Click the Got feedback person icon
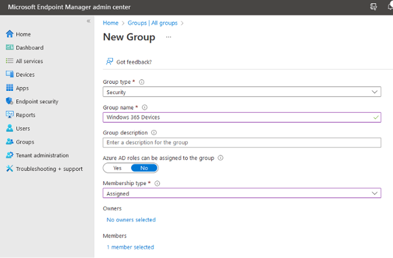Image resolution: width=393 pixels, height=258 pixels. (110, 61)
